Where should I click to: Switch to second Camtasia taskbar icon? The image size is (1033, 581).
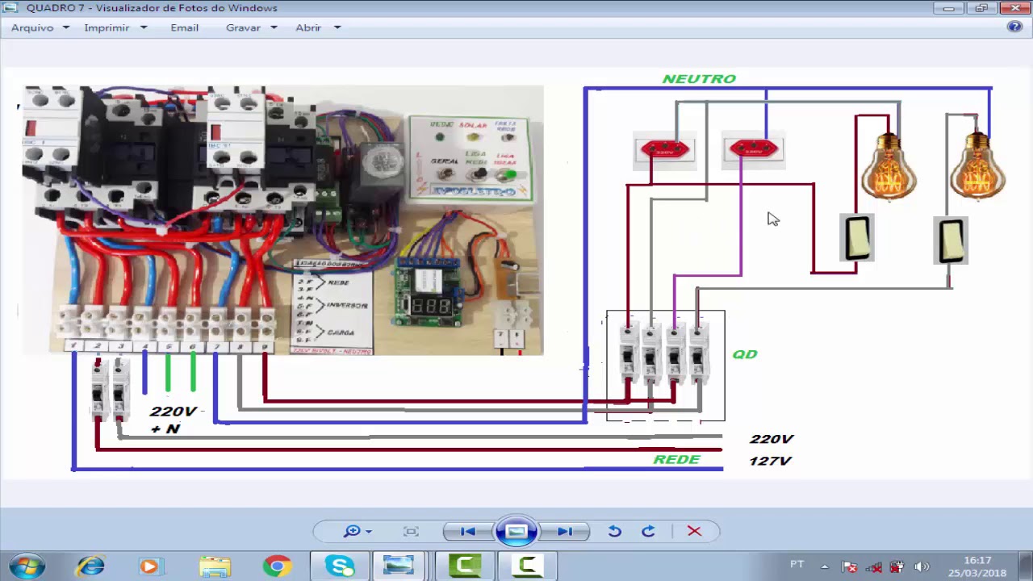527,566
